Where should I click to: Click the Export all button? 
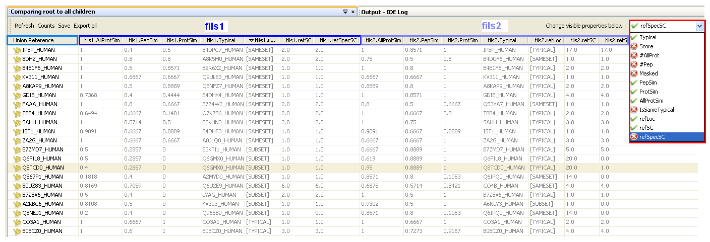85,26
